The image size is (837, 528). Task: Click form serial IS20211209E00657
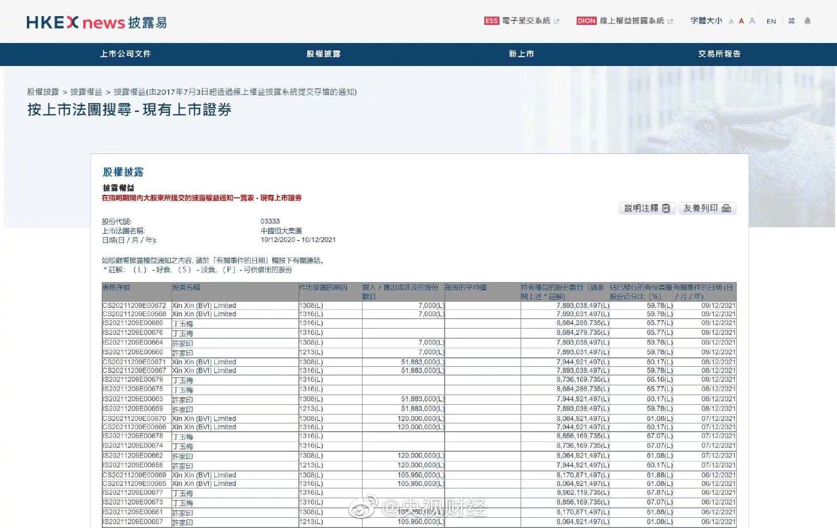(x=133, y=522)
